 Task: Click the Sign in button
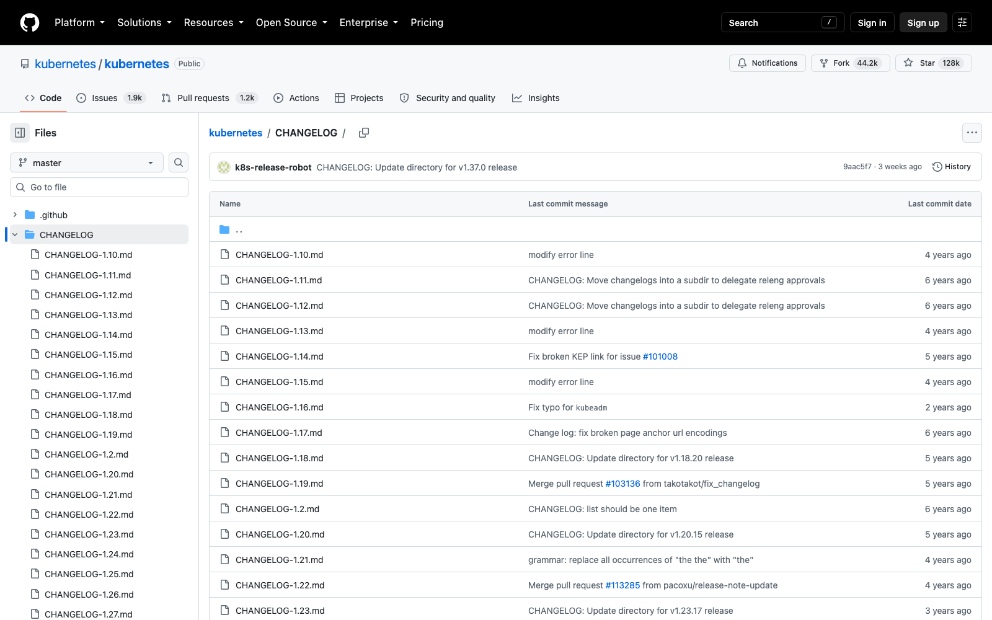pos(872,22)
